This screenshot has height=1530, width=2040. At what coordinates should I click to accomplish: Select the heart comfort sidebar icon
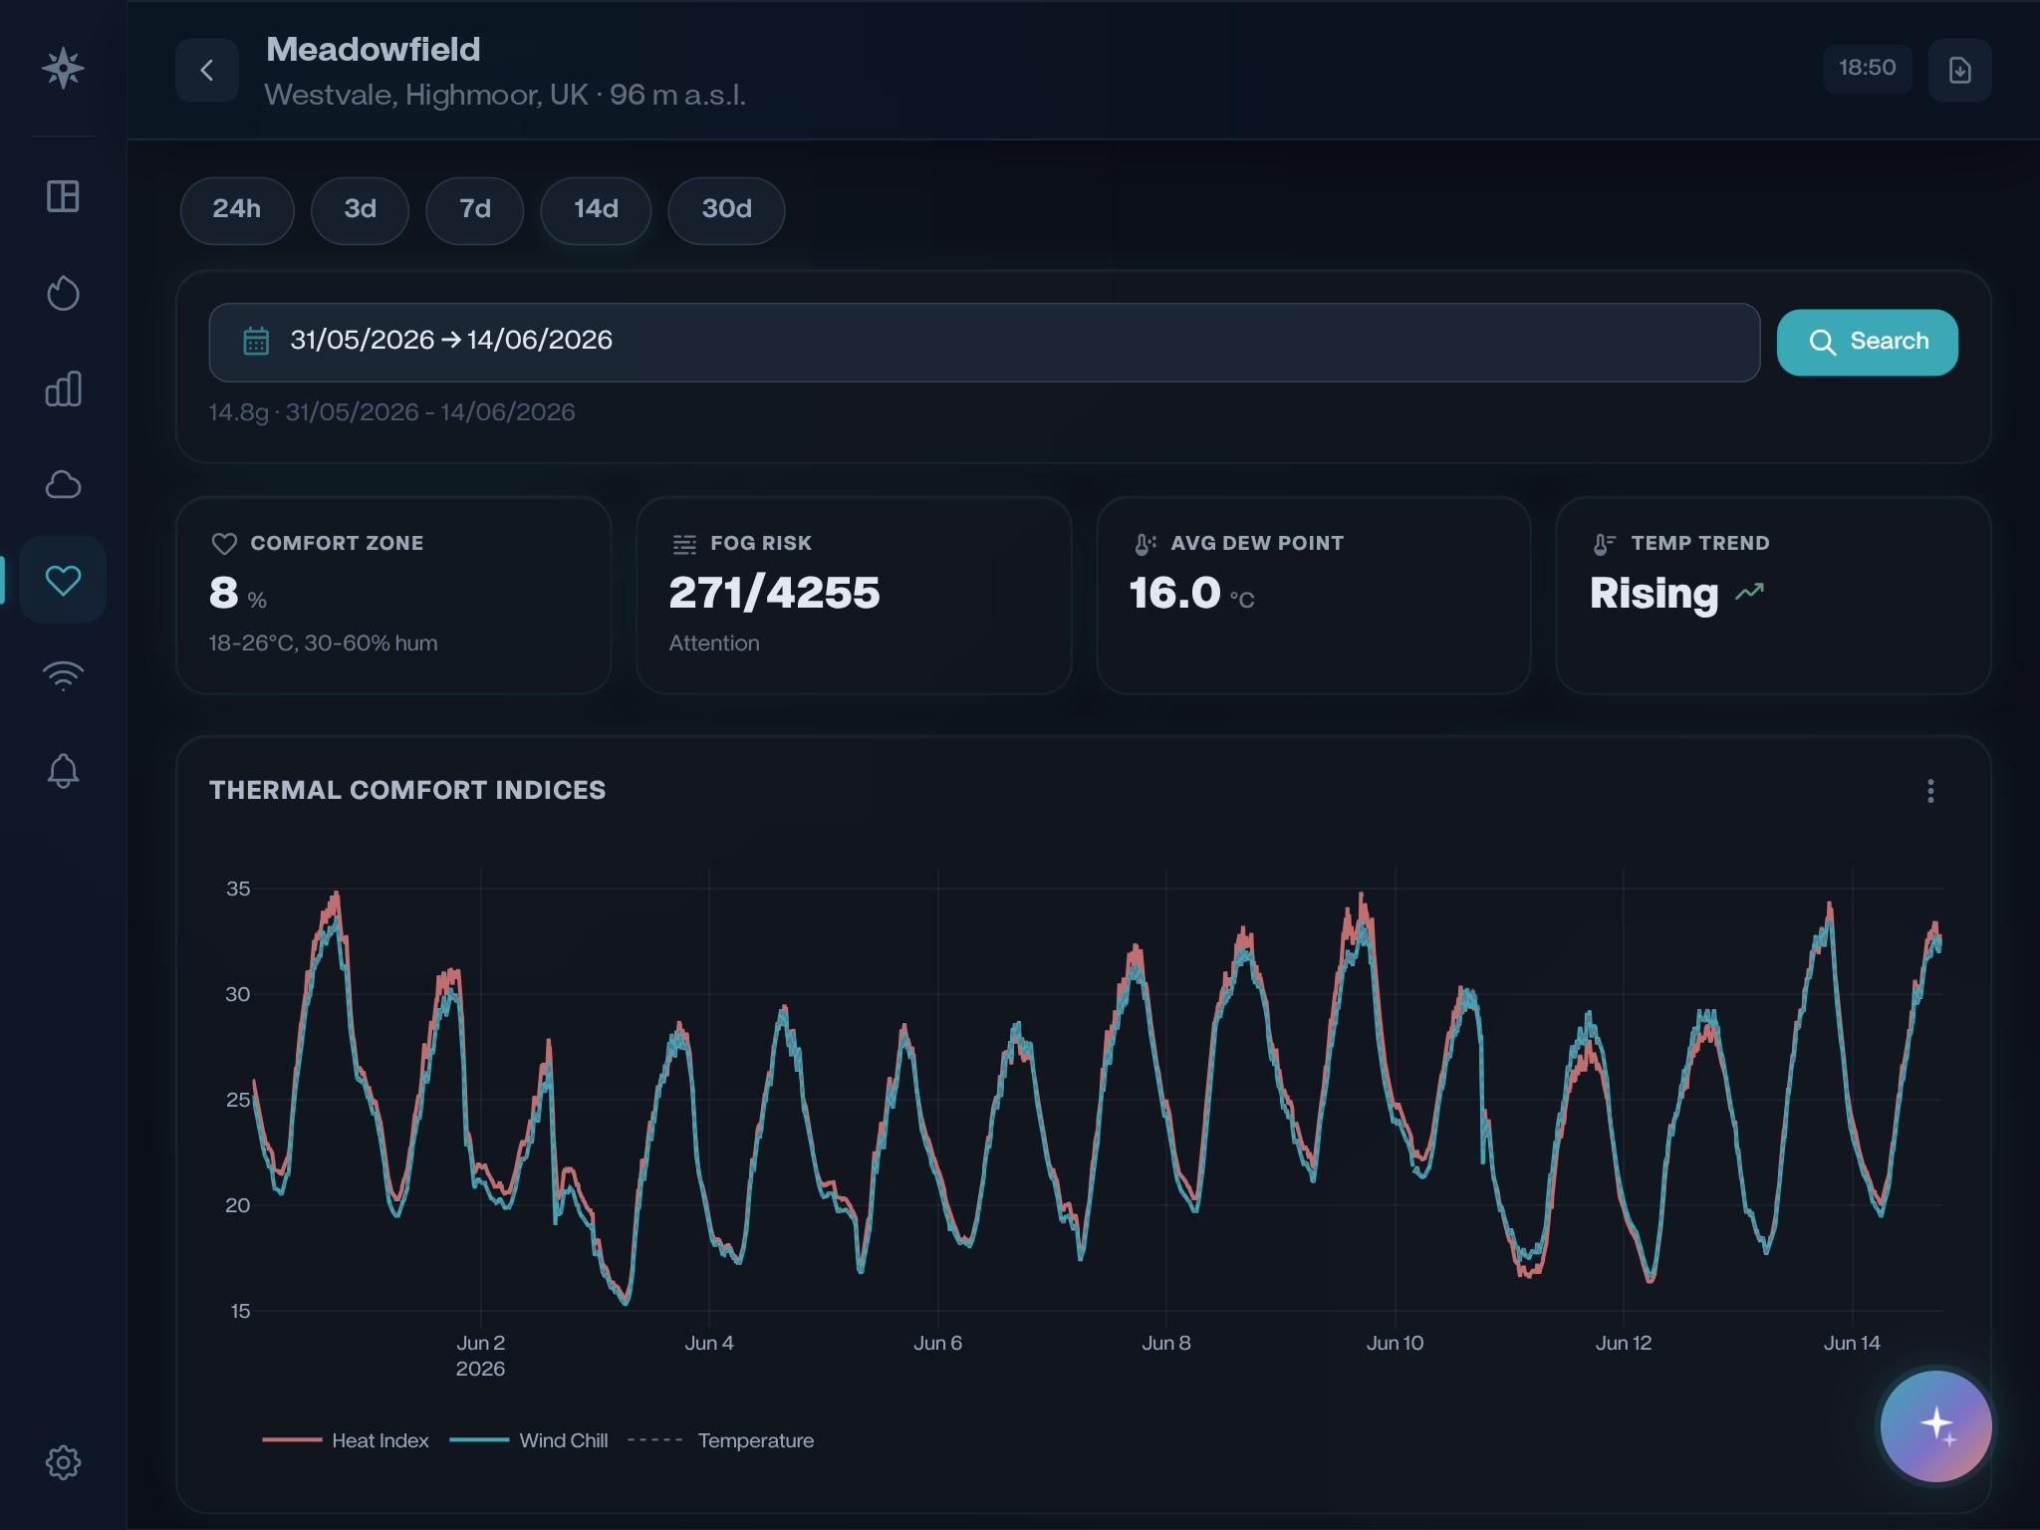(63, 580)
